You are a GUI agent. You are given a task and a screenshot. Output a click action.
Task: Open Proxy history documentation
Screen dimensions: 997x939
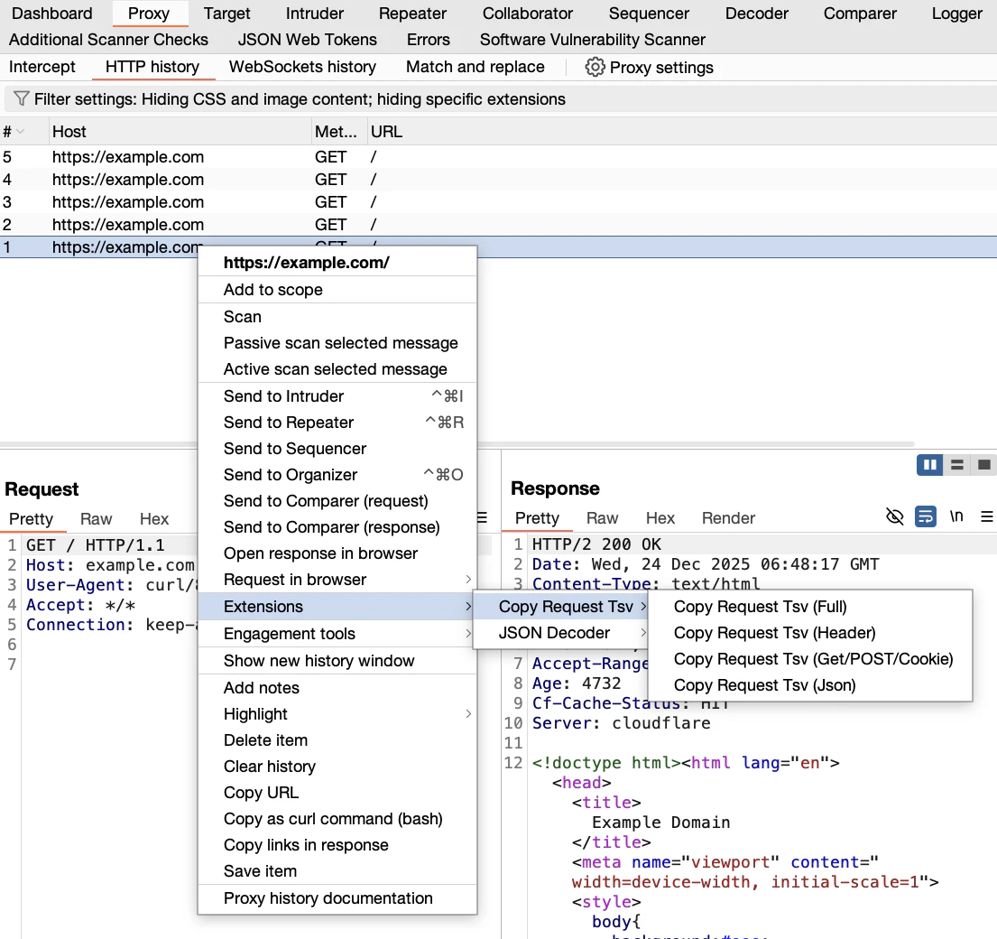click(337, 898)
